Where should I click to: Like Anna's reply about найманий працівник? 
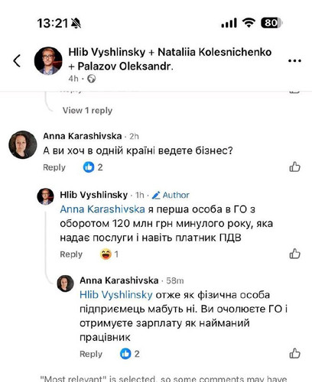(294, 354)
